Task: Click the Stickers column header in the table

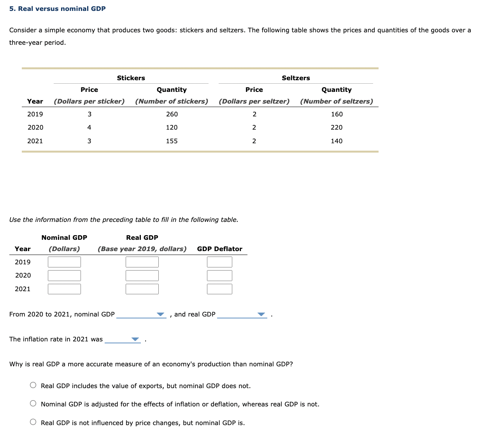Action: tap(131, 77)
